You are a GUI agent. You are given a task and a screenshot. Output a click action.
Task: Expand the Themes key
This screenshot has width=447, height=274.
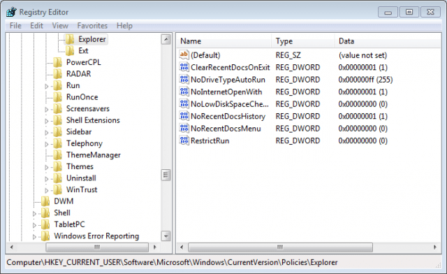pos(47,167)
